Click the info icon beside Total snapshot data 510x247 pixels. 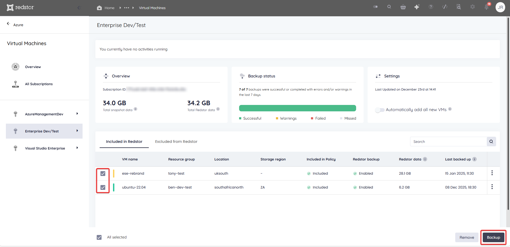coord(135,109)
